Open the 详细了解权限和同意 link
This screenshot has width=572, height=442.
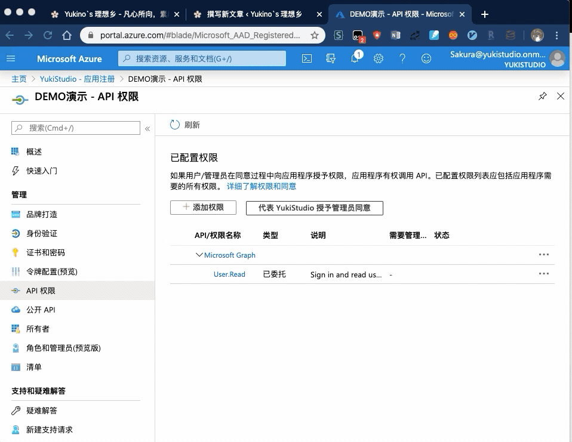pos(261,187)
